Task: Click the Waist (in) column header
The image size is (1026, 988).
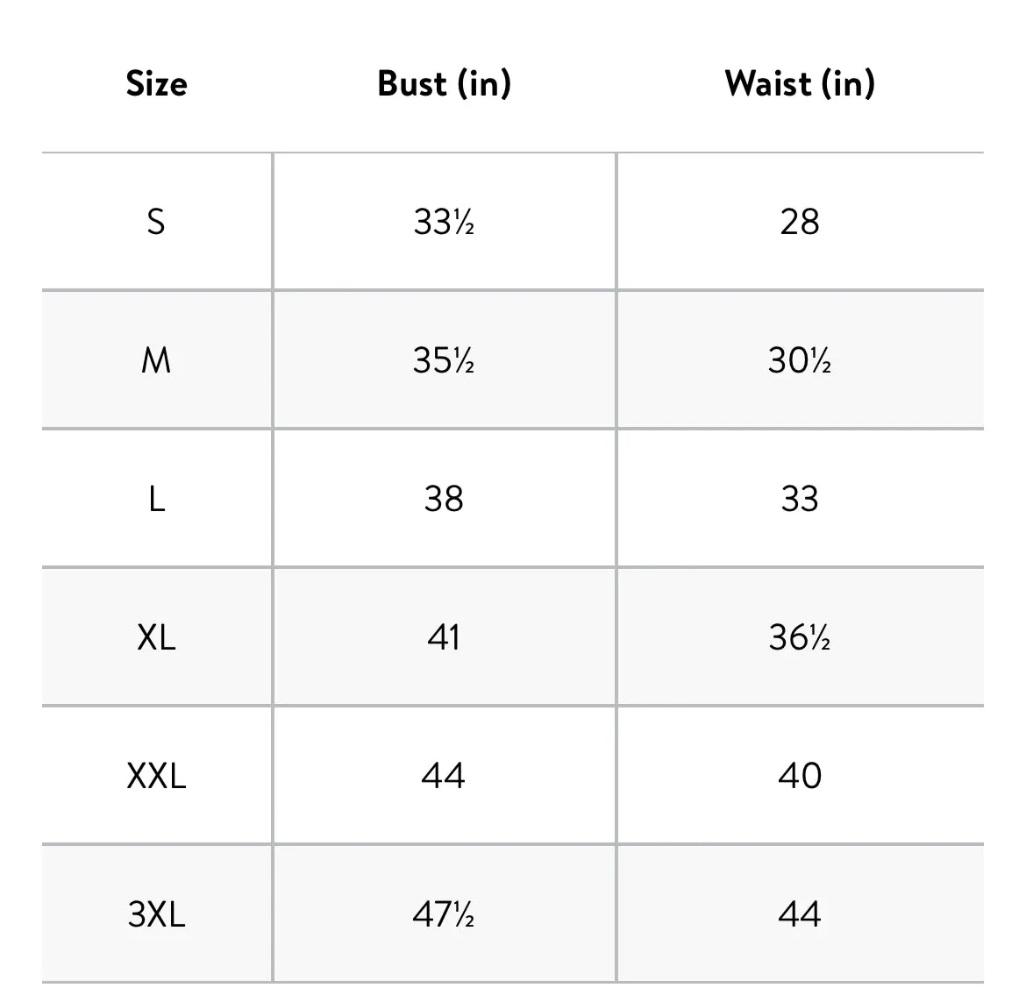Action: click(x=800, y=84)
